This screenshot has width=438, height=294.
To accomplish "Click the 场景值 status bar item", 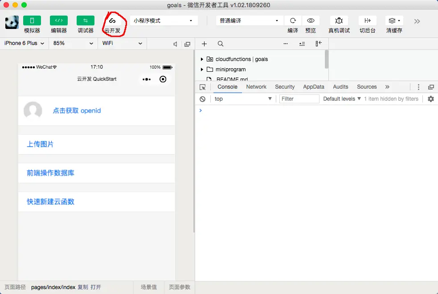I will (x=149, y=287).
